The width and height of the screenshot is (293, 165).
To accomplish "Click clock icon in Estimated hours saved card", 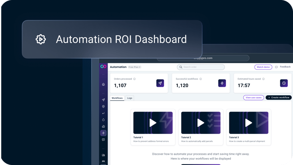I will pos(284,83).
